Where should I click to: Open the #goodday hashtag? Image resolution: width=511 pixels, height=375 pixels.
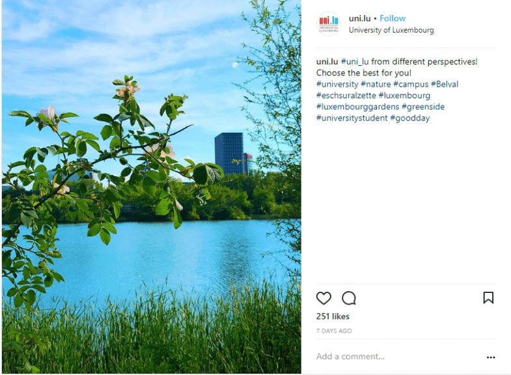pyautogui.click(x=410, y=118)
